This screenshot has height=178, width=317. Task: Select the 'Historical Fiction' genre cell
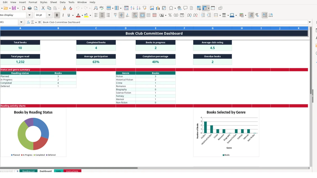[x=125, y=80]
